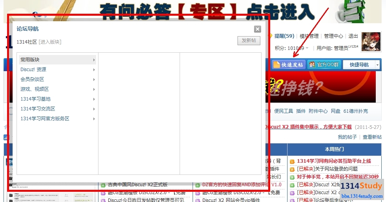
Task: Open Discuz!今日昨日发帖数仅管理员可见 thread
Action: pyautogui.click(x=146, y=200)
